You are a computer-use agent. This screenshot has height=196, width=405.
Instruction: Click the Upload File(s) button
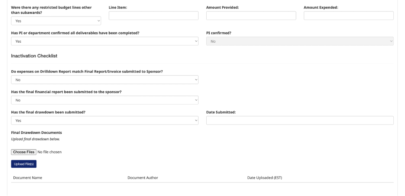click(24, 164)
